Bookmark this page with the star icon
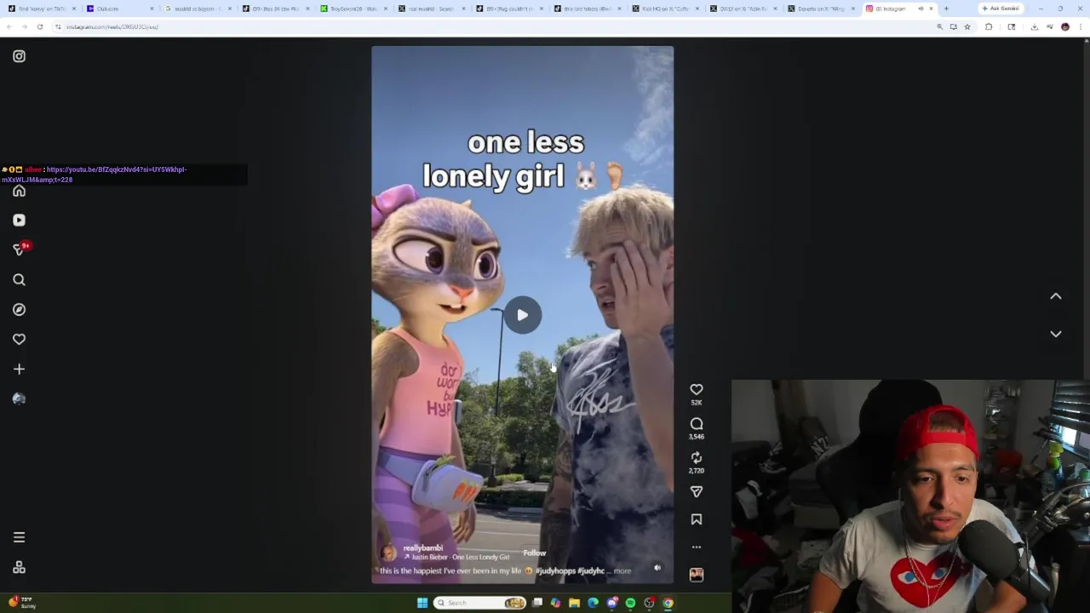Viewport: 1090px width, 613px height. click(967, 26)
